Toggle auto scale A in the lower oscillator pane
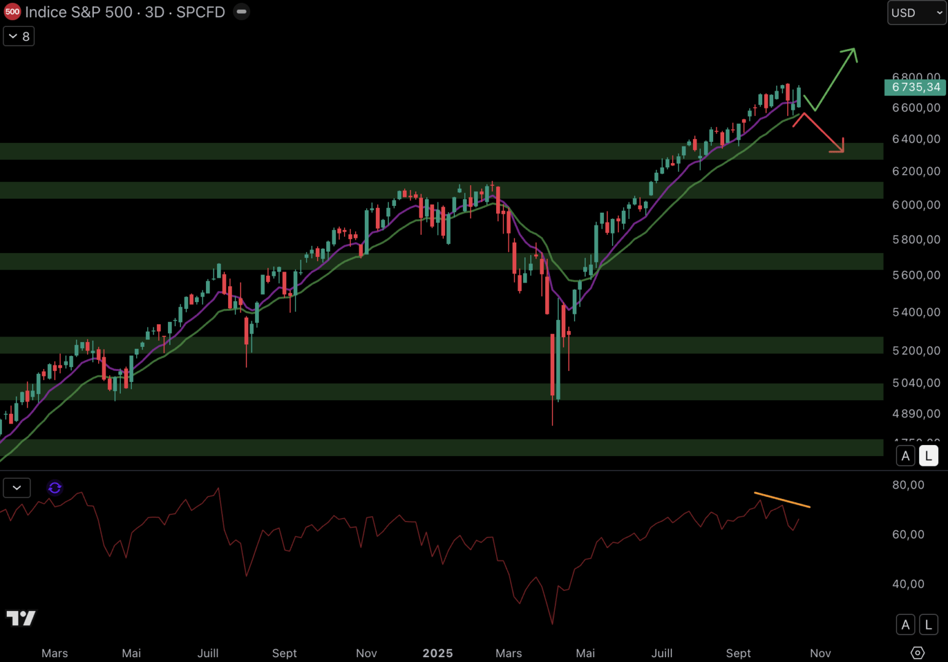 906,625
